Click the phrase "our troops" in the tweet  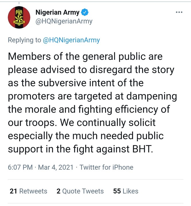pos(29,122)
